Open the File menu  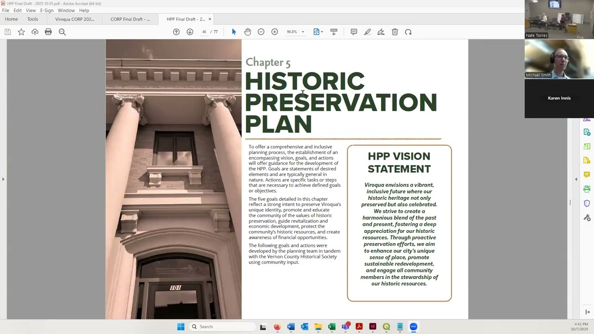pos(6,10)
